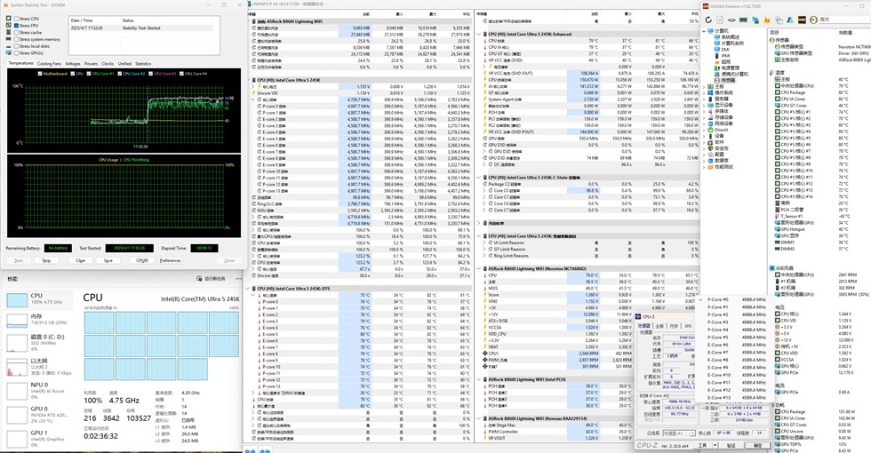This screenshot has width=871, height=453.
Task: Click the Computer (计算机) root node icon
Action: click(712, 29)
